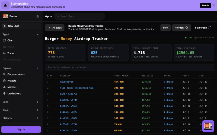Enable notifications from the banner
This screenshot has height=135, width=217.
(205, 5)
